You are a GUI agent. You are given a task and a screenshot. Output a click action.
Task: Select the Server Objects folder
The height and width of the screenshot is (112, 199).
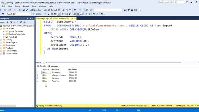pos(11,43)
